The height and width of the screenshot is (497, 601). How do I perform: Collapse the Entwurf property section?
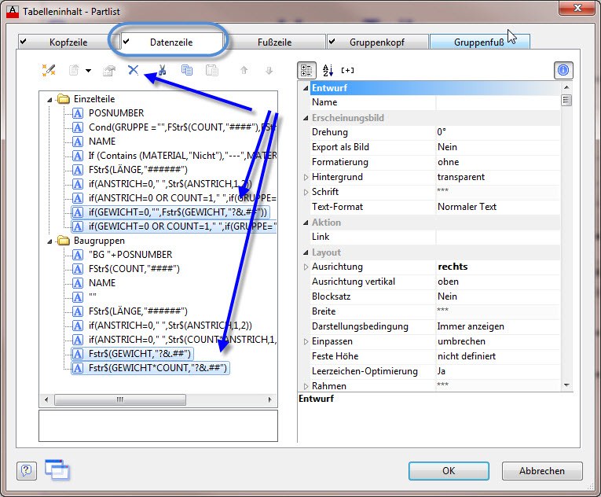pyautogui.click(x=306, y=88)
